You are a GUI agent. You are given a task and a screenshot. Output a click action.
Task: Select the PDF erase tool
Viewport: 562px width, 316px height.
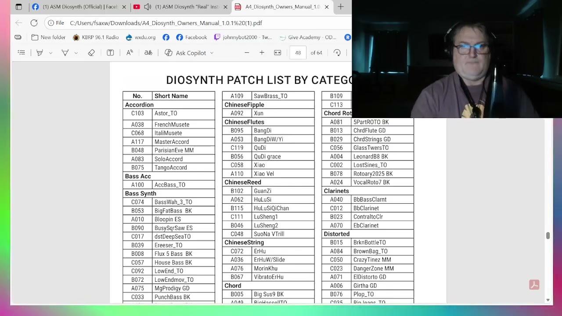point(91,53)
